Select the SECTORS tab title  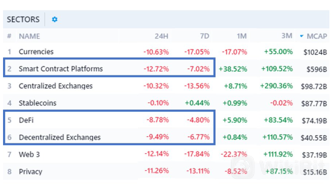pyautogui.click(x=23, y=19)
